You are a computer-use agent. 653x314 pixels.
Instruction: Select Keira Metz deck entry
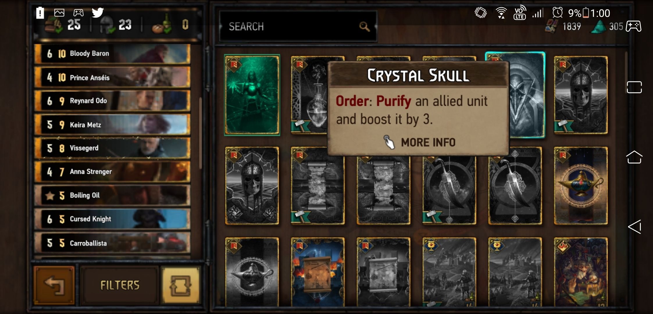click(x=113, y=125)
